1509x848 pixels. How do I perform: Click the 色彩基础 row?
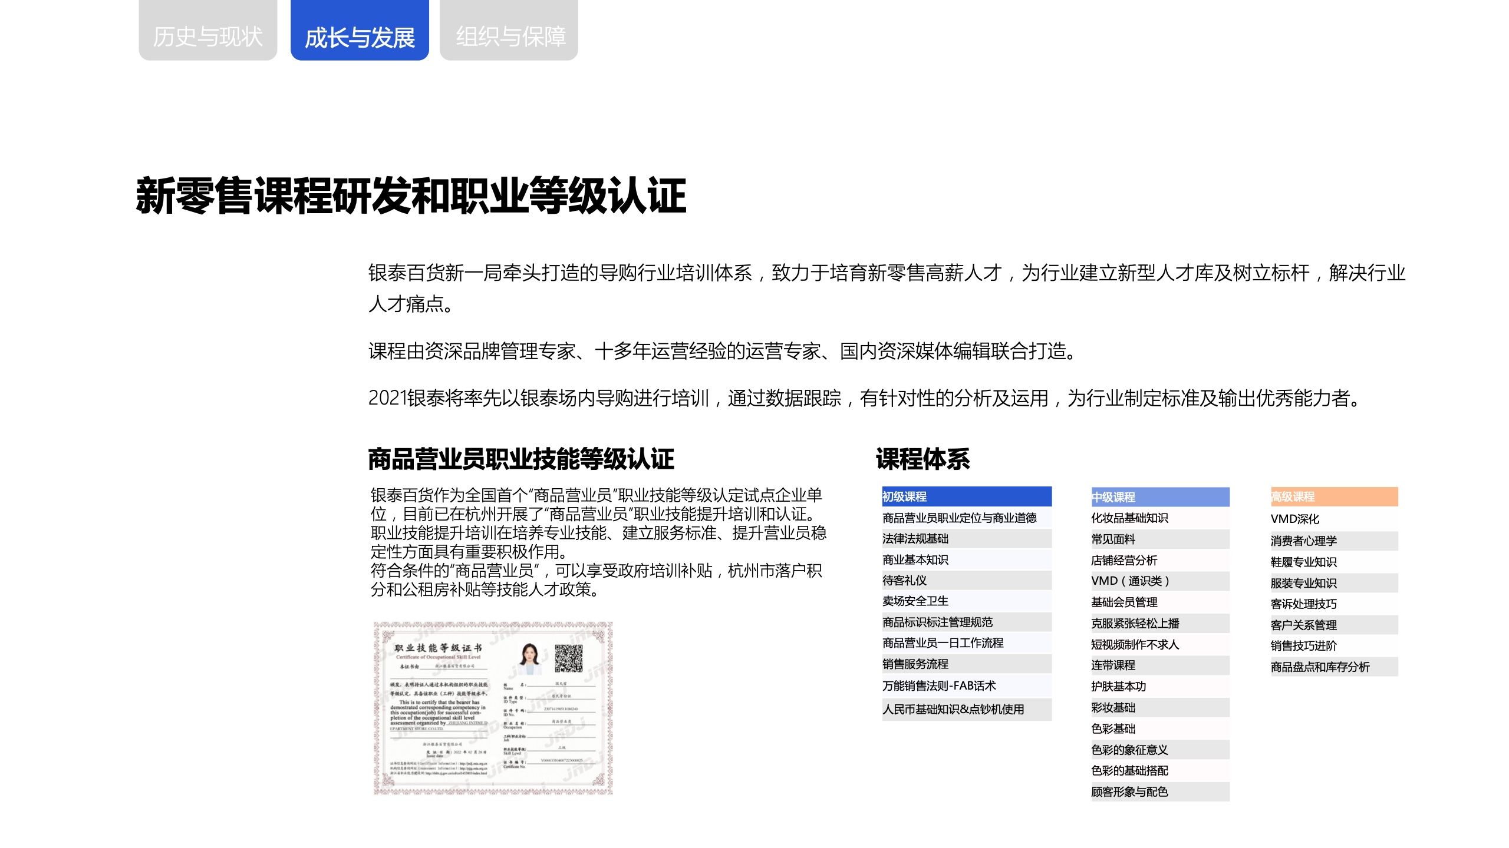[1160, 728]
